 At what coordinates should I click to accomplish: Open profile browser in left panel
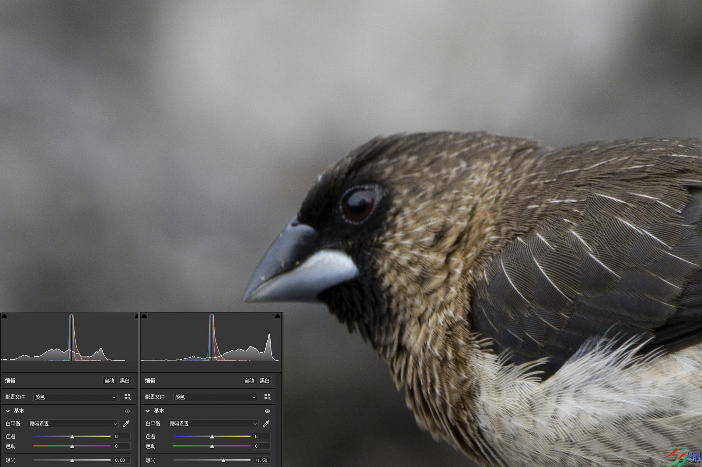pyautogui.click(x=128, y=397)
